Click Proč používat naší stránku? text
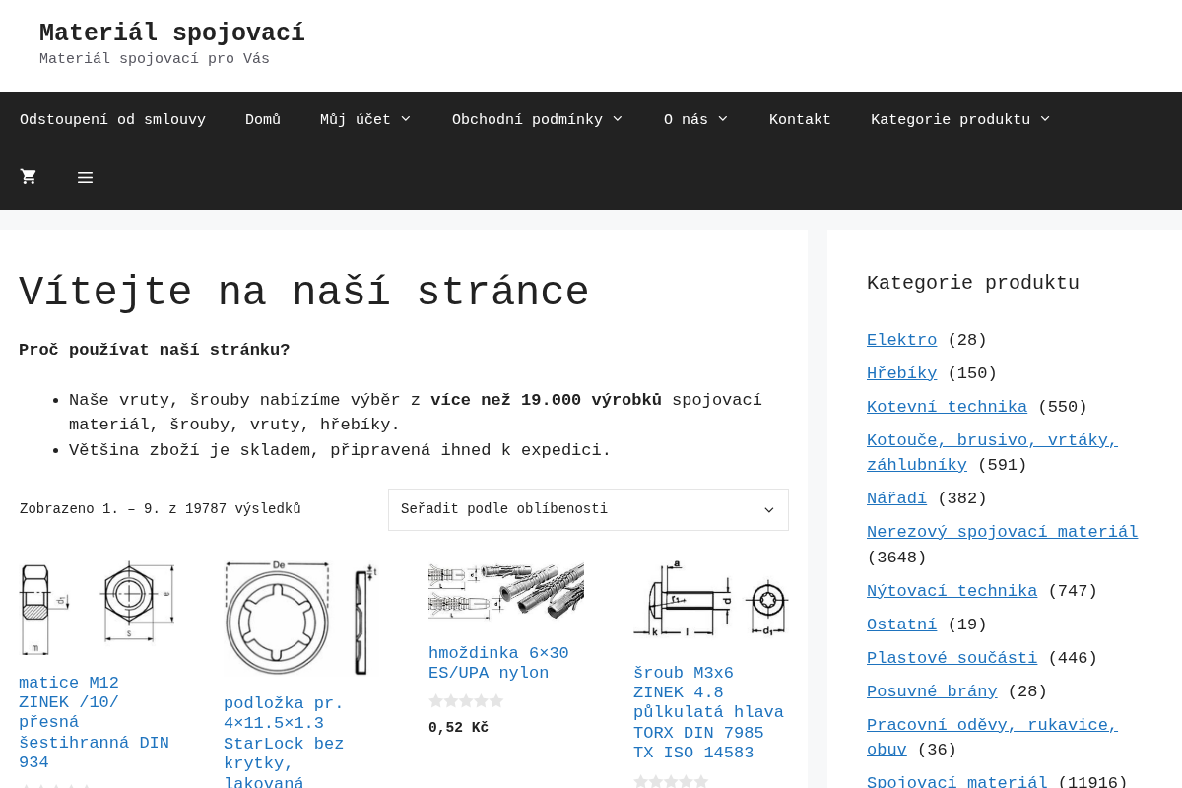The height and width of the screenshot is (788, 1182). pyautogui.click(x=155, y=350)
